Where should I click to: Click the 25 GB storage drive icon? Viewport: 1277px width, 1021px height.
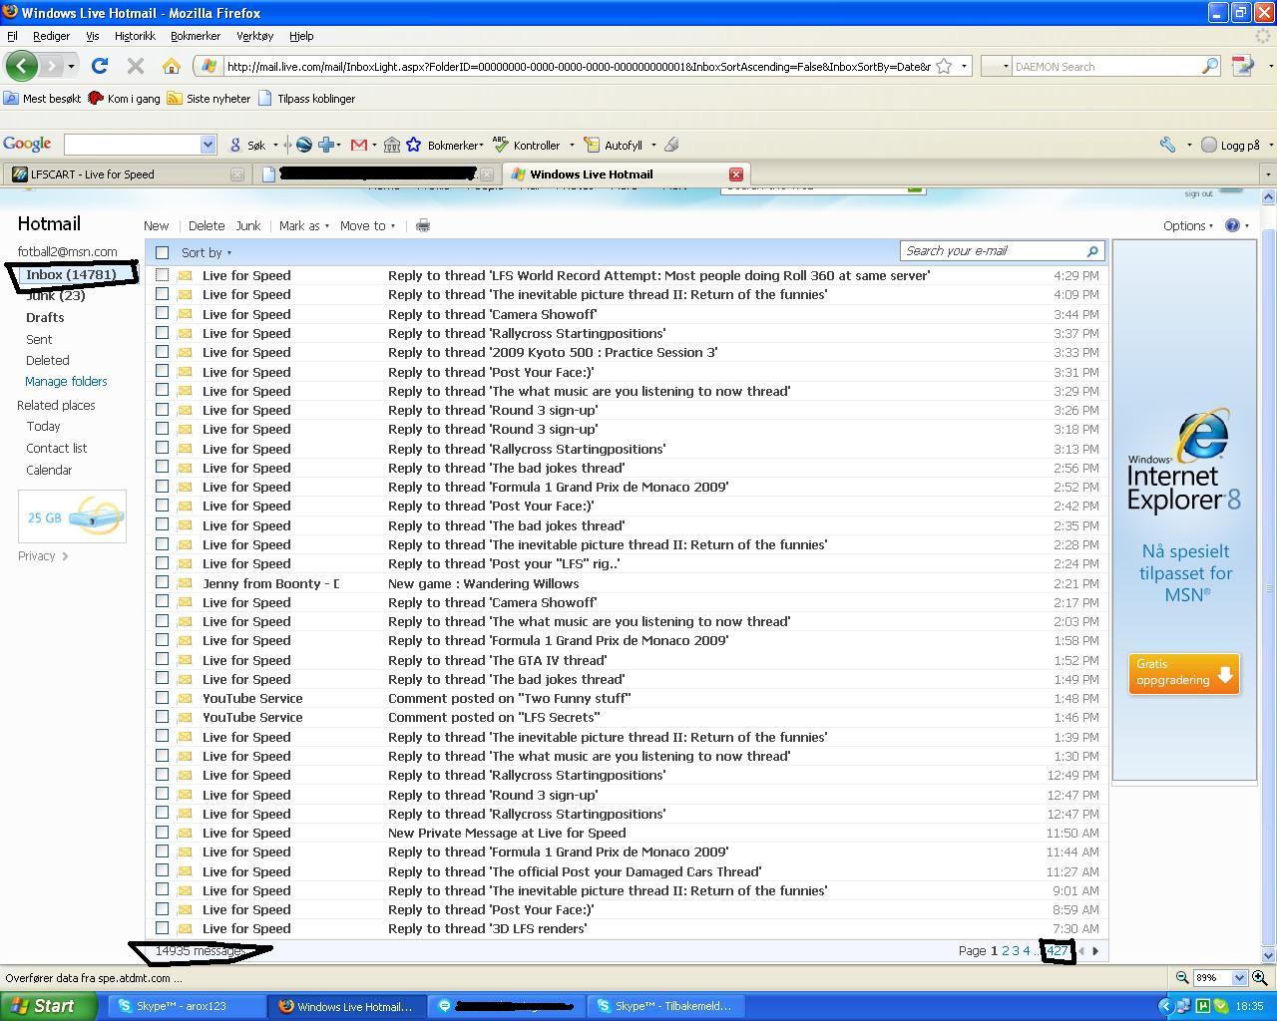pyautogui.click(x=97, y=514)
